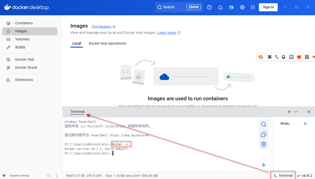
Task: Click the terminal command prompt line
Action: tap(89, 153)
